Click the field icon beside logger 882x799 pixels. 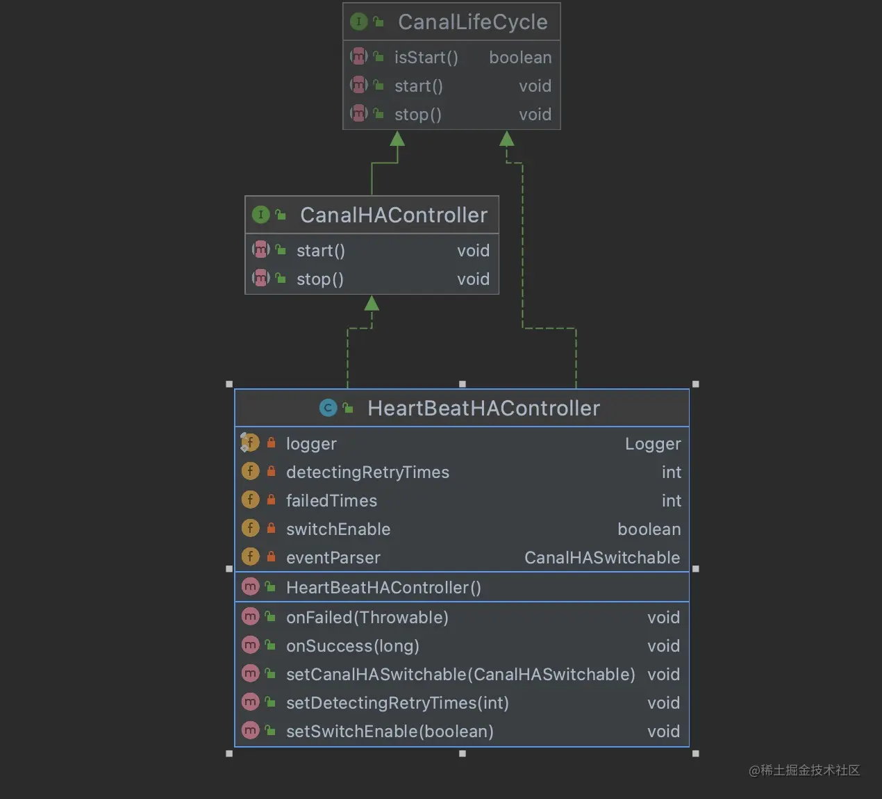250,443
